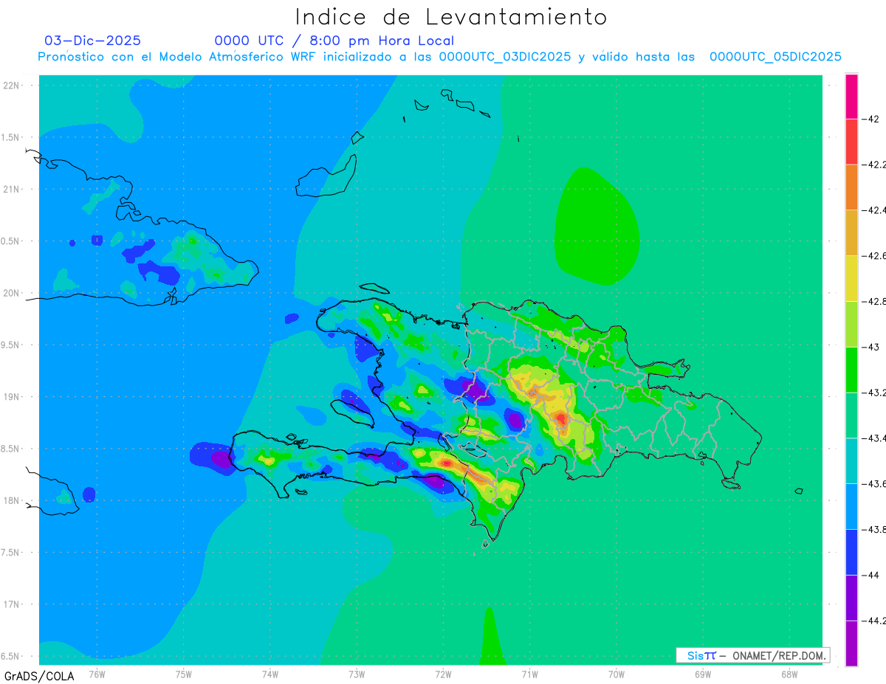Viewport: 886px width, 684px height.
Task: Click the "-44.2" colorbar label
Action: tap(873, 621)
